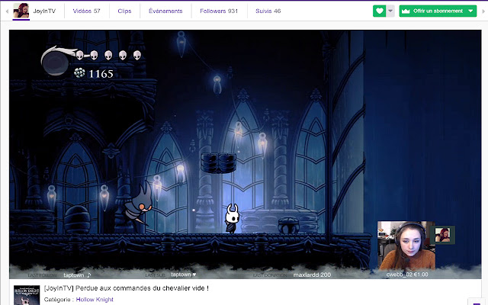Click Offrir un abonnement button
488x305 pixels.
438,11
